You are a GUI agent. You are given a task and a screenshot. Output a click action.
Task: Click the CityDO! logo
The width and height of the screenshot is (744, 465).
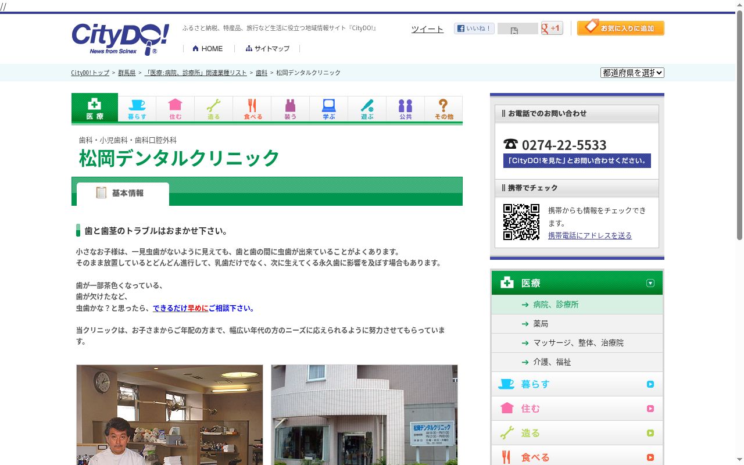click(x=120, y=39)
